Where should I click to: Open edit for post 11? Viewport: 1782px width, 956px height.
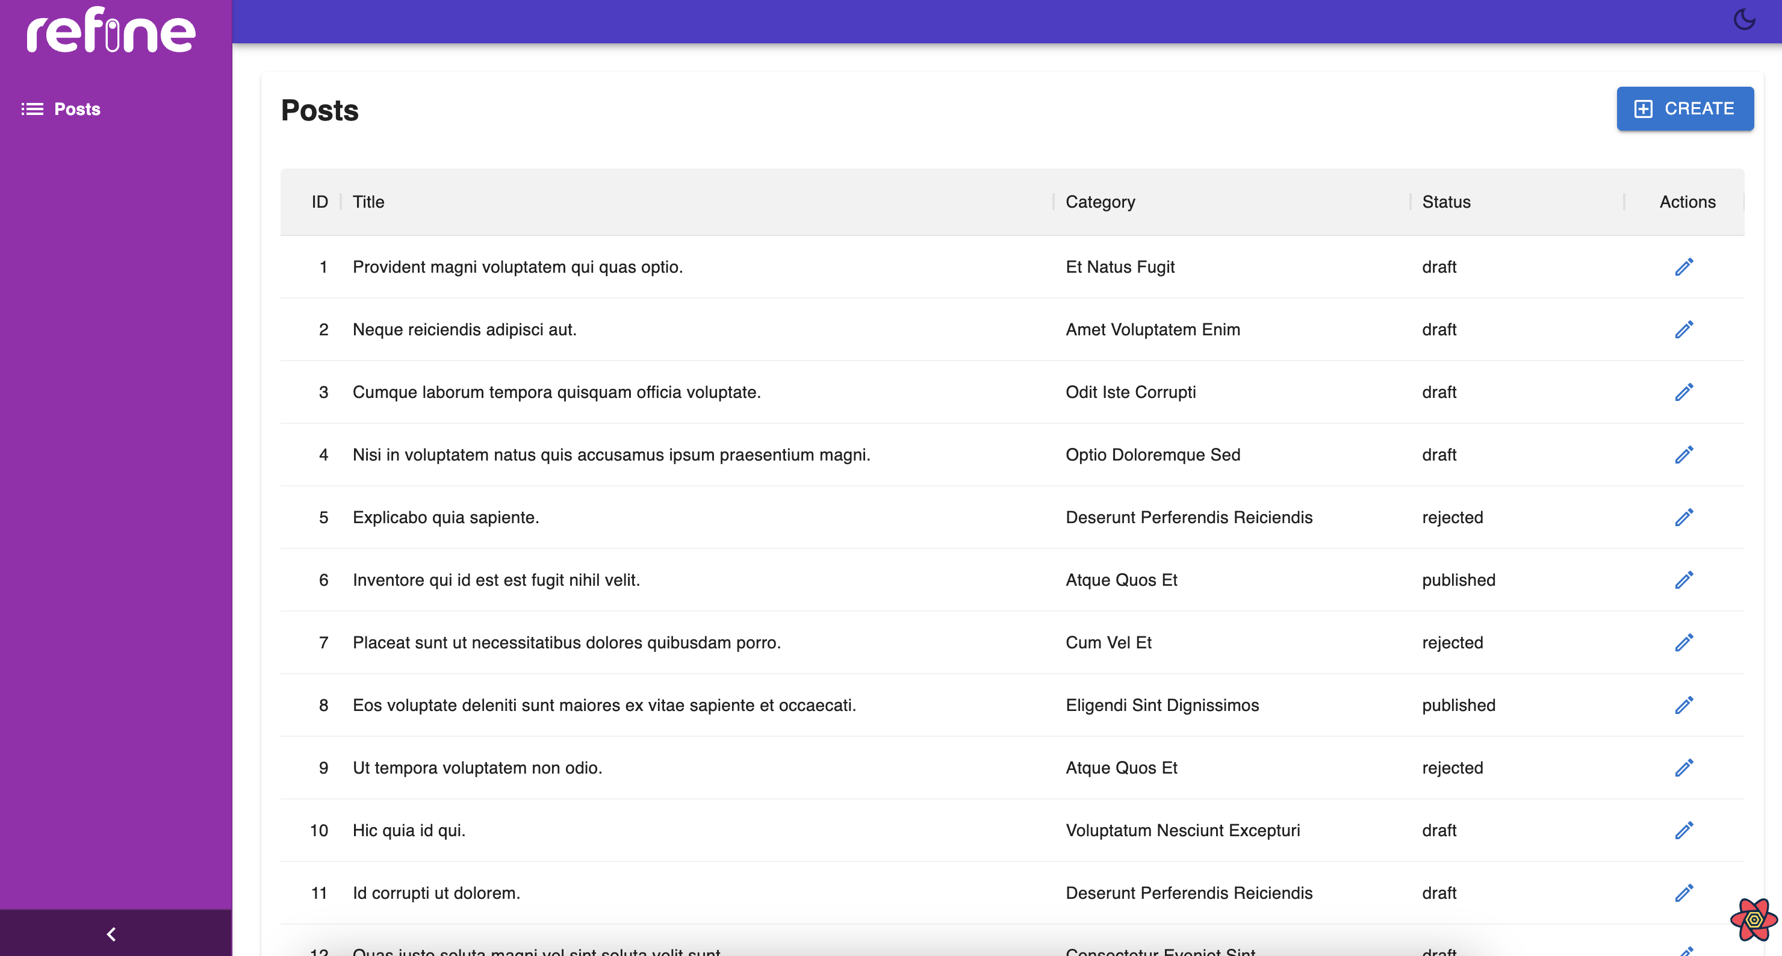[x=1684, y=893]
